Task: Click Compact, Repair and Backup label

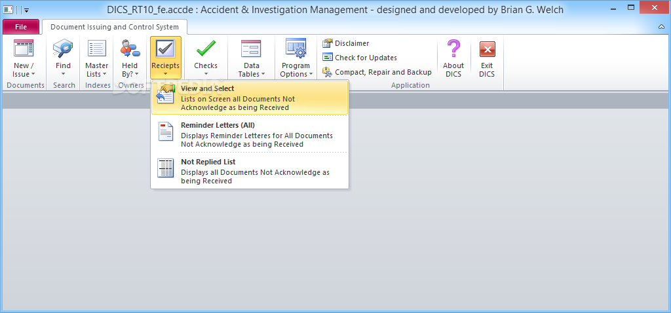Action: coord(383,72)
